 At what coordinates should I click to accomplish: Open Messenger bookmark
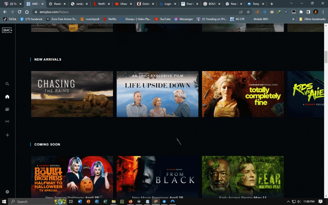[x=184, y=19]
